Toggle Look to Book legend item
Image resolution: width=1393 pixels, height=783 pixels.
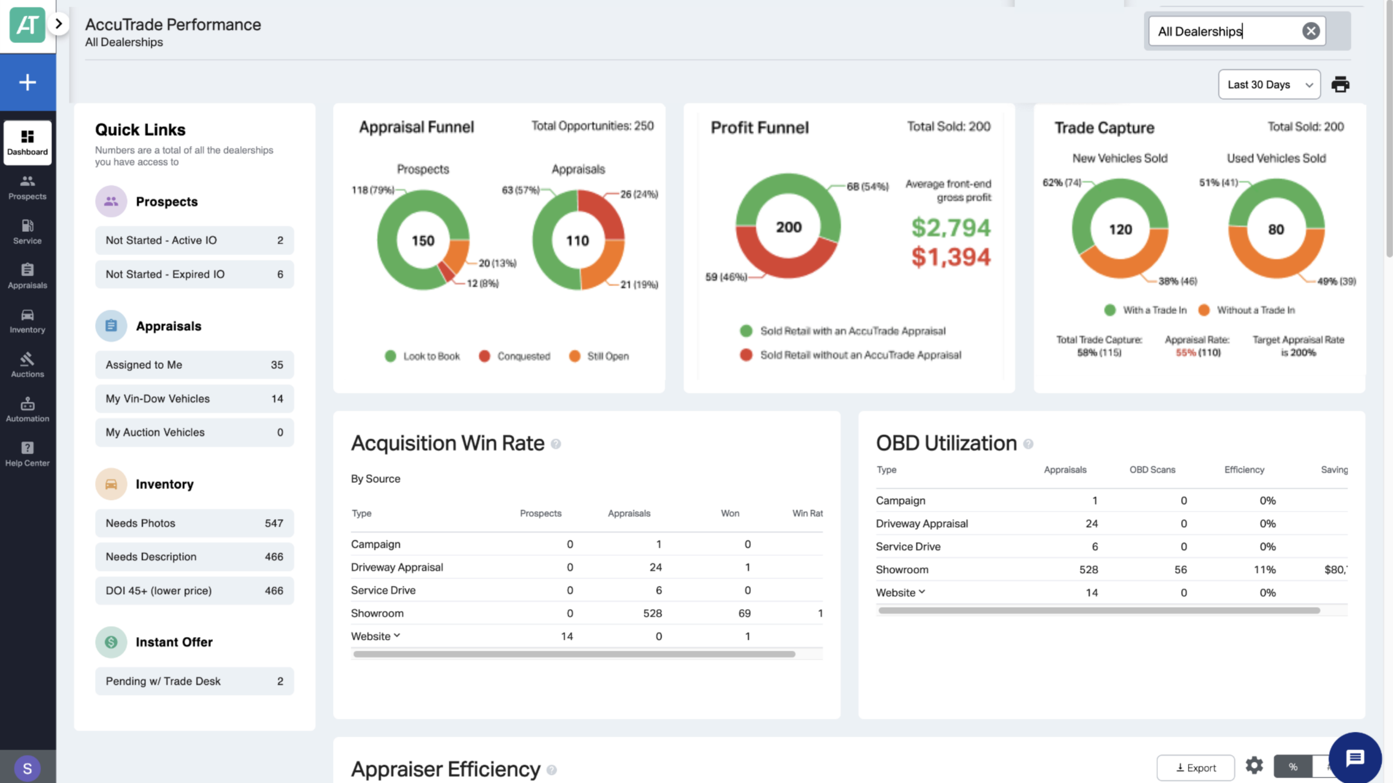[422, 356]
